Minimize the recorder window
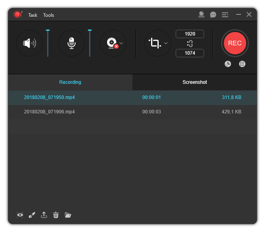 (x=239, y=14)
